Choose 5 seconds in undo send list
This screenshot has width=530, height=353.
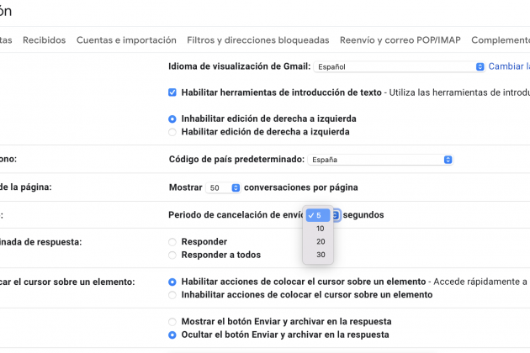pyautogui.click(x=319, y=215)
